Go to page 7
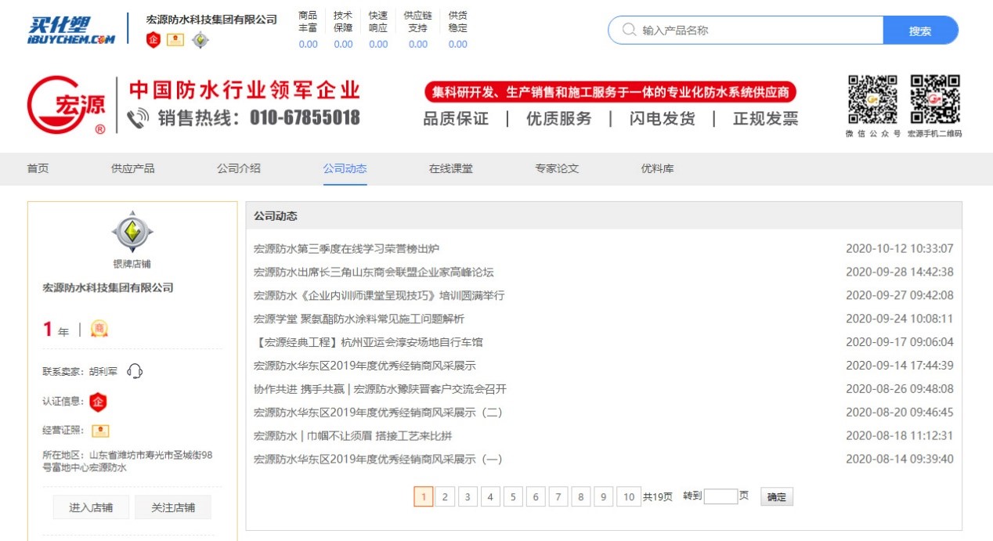993x541 pixels. [558, 496]
